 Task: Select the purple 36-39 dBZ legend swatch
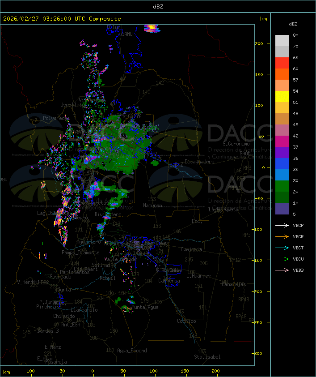point(282,152)
